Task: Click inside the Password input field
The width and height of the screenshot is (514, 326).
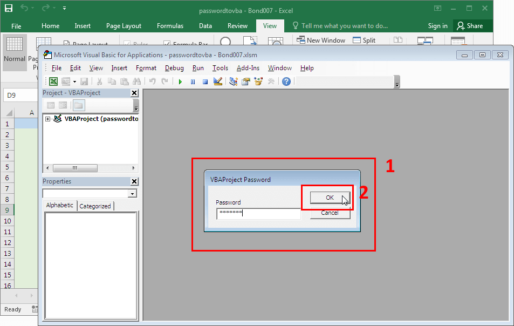Action: click(259, 214)
